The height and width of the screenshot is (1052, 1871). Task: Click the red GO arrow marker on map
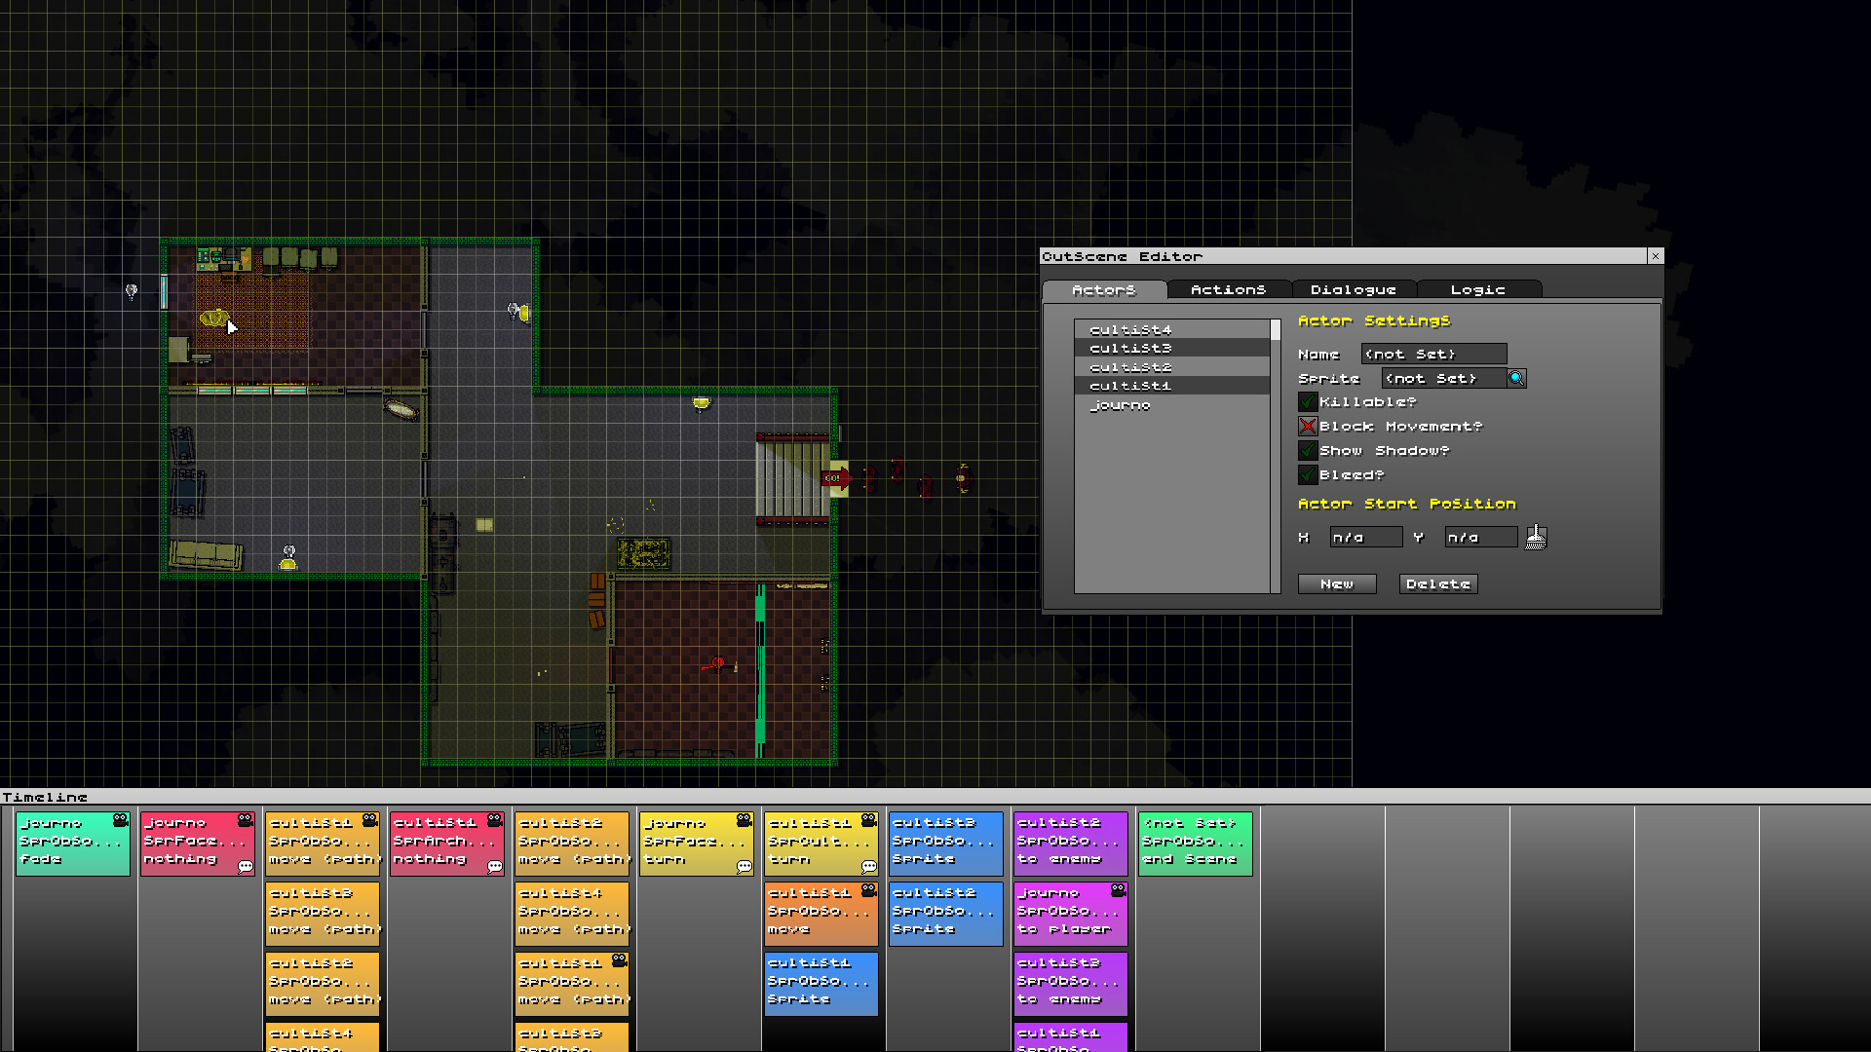pyautogui.click(x=835, y=477)
